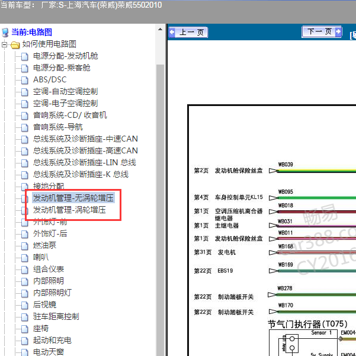Select 内部照明 tree item
Image resolution: width=356 pixels, height=356 pixels.
click(x=49, y=281)
